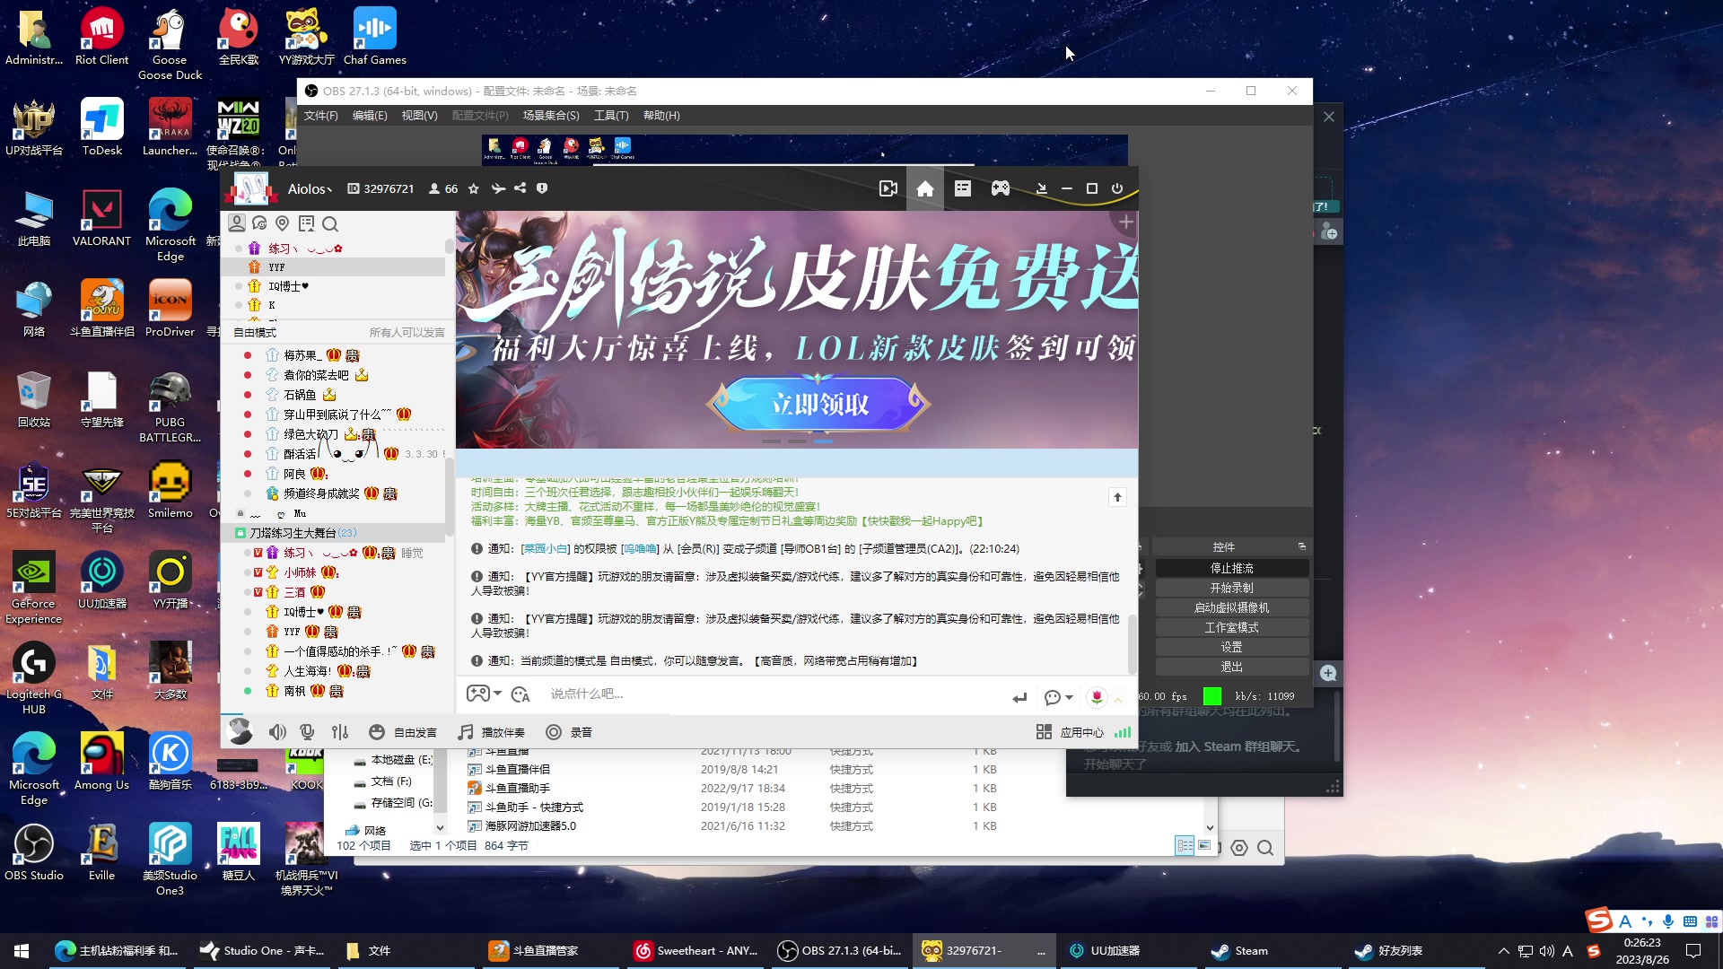
Task: Send a flower gift icon
Action: click(x=1097, y=697)
